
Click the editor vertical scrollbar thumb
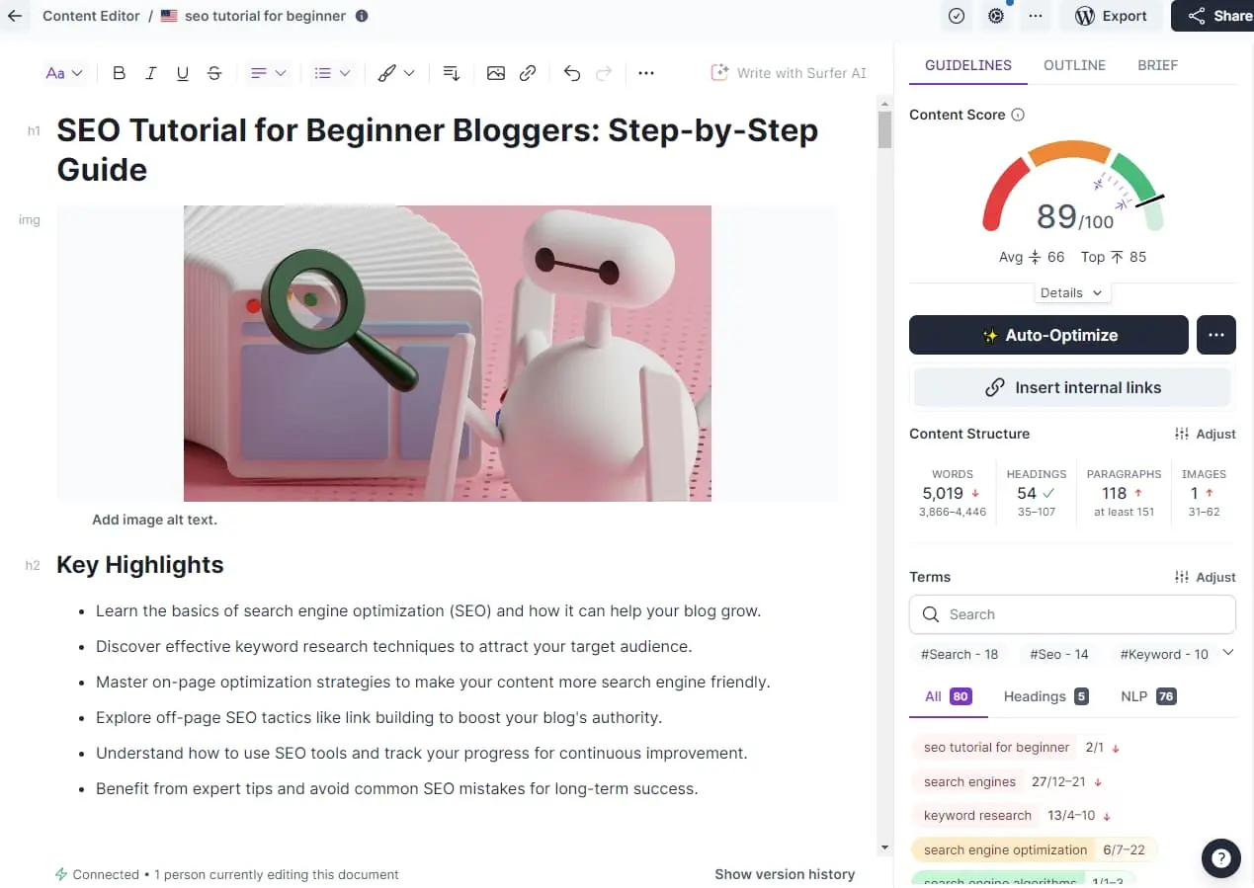coord(884,129)
